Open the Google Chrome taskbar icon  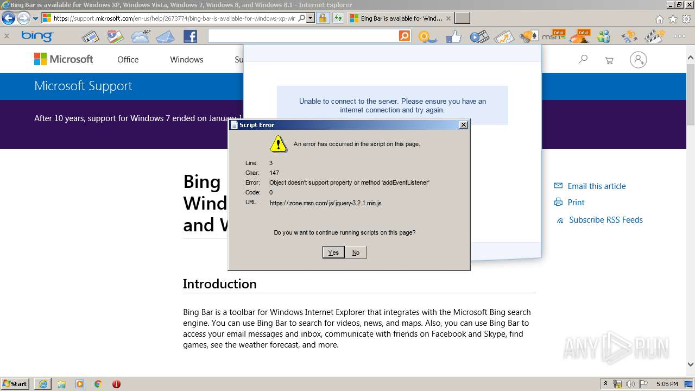98,384
